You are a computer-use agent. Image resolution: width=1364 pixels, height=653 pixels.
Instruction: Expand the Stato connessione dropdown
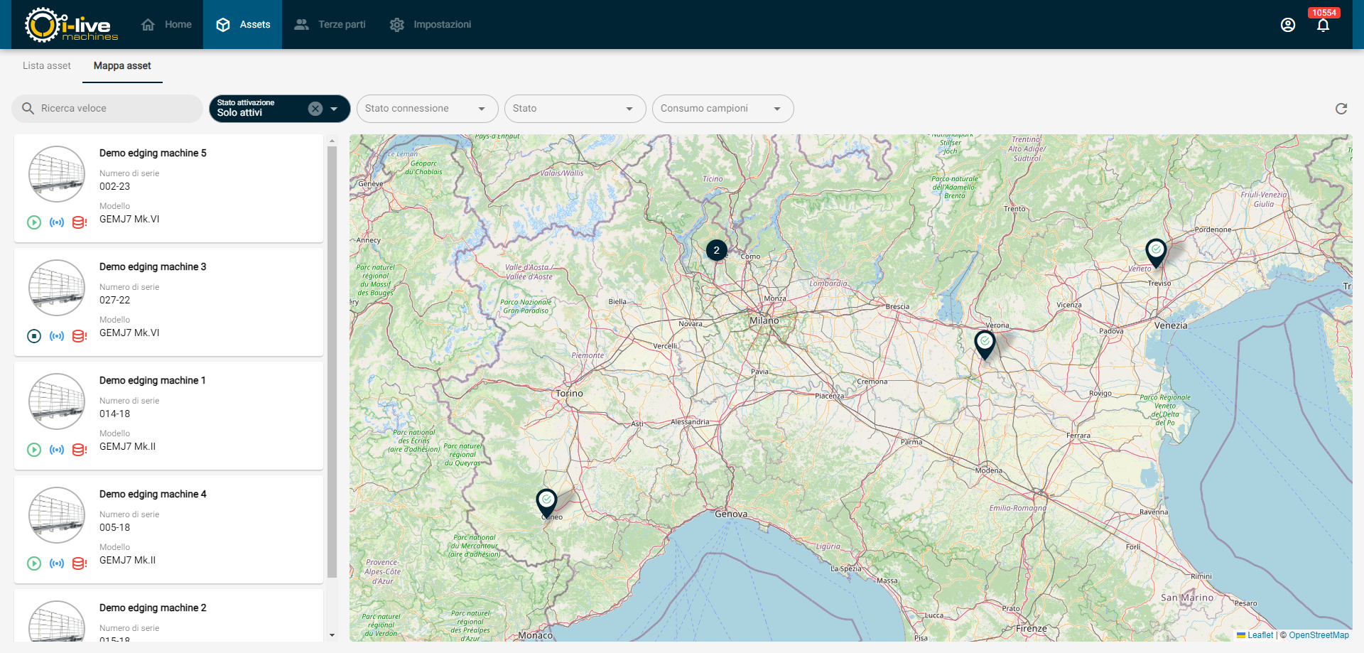click(x=426, y=109)
